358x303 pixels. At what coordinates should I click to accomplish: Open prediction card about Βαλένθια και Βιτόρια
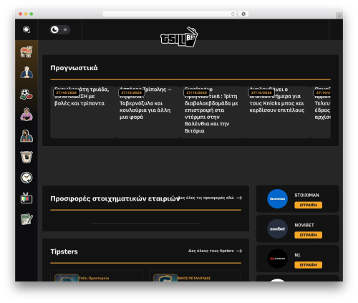[213, 112]
